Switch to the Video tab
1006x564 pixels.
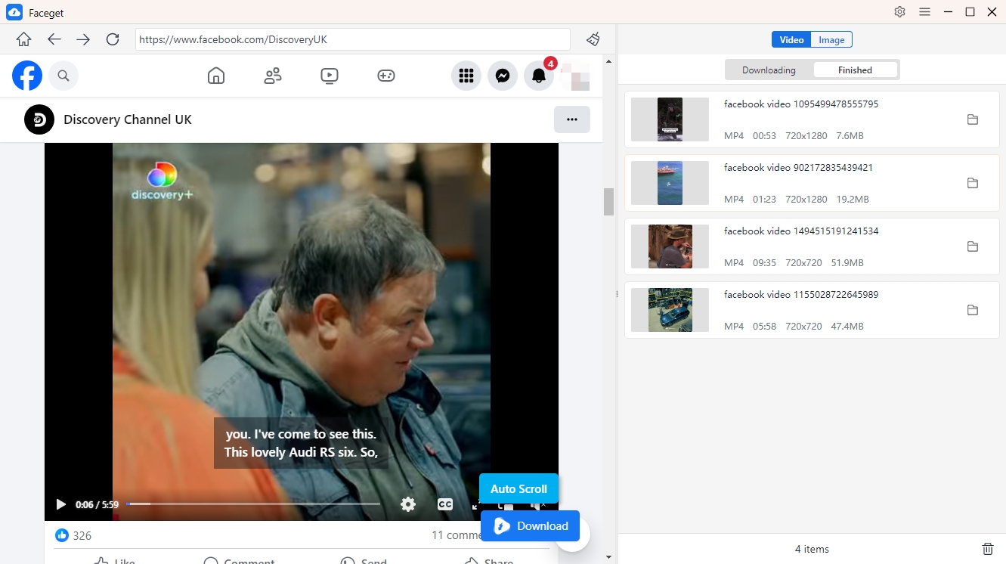(791, 40)
